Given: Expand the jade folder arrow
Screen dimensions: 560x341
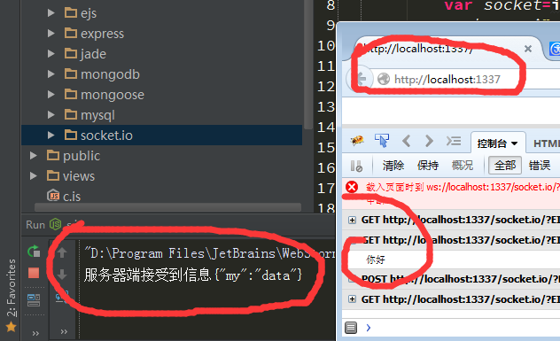Looking at the screenshot, I should [51, 54].
